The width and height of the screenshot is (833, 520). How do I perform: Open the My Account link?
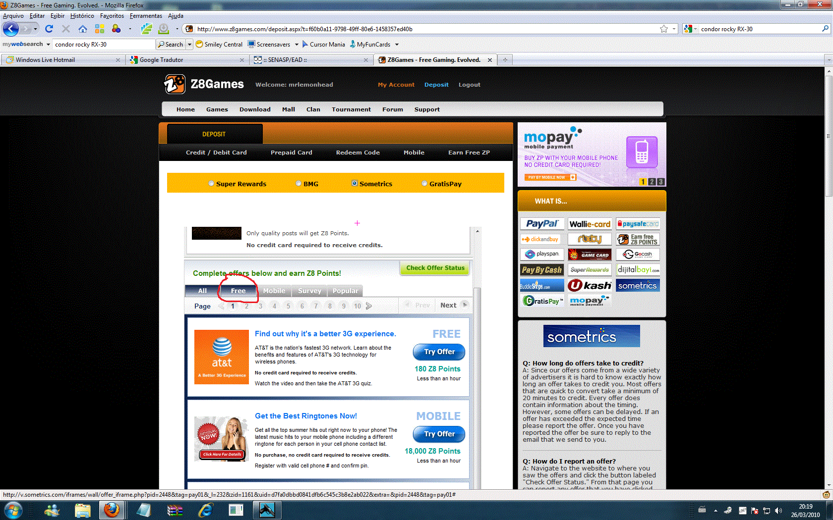click(396, 85)
